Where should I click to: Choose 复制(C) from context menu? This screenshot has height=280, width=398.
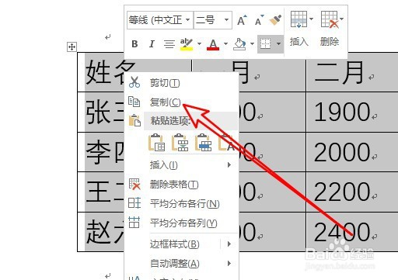(181, 102)
